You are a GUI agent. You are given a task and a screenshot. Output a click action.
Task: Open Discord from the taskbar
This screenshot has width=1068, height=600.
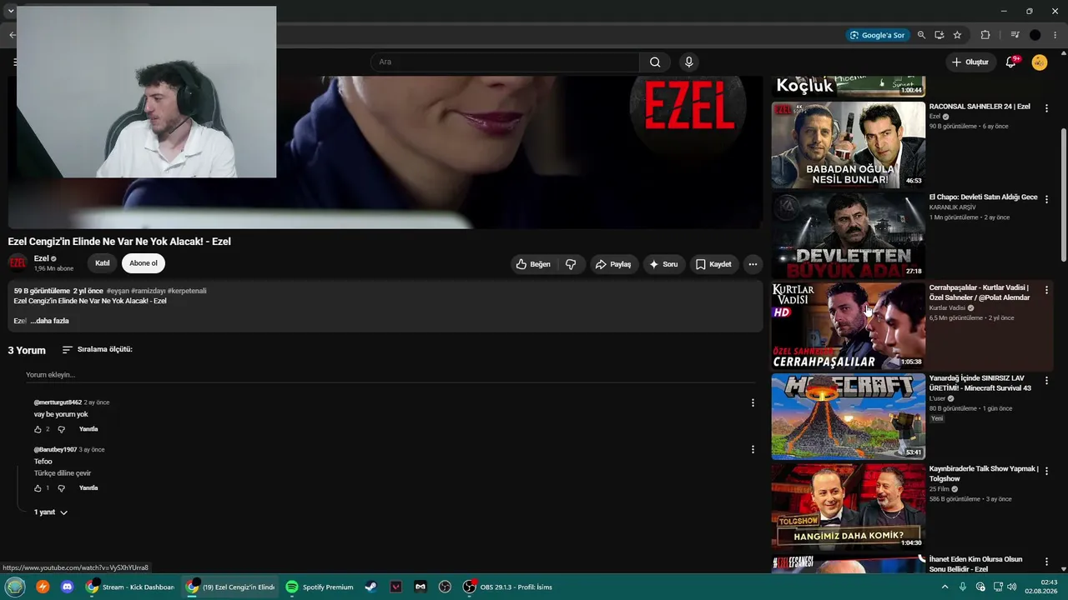(x=68, y=587)
